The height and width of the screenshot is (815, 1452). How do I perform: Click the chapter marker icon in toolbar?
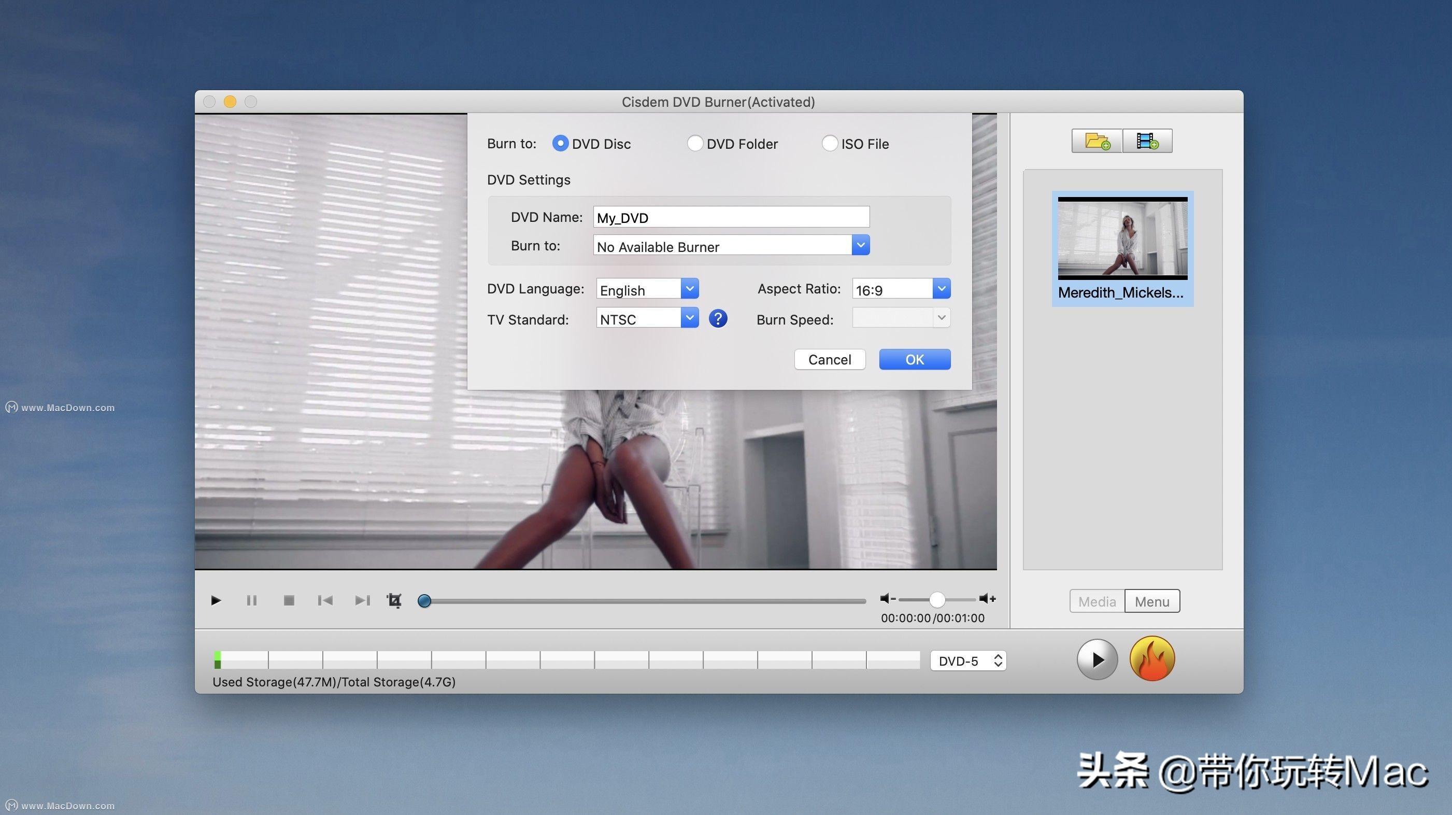click(x=394, y=598)
